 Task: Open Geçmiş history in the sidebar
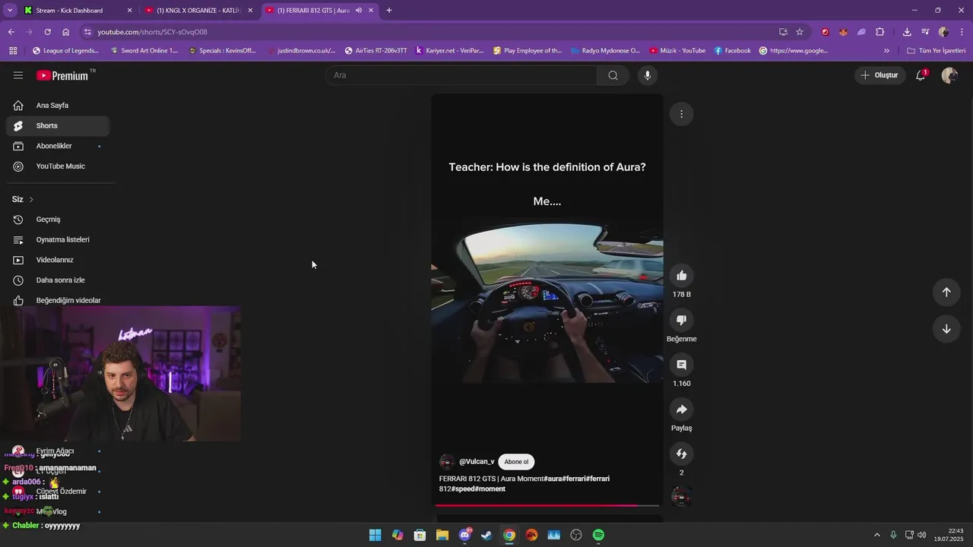(58, 220)
